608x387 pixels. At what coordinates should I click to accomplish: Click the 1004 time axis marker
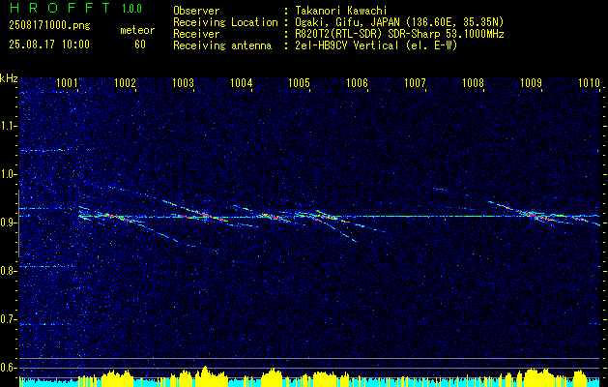[242, 82]
